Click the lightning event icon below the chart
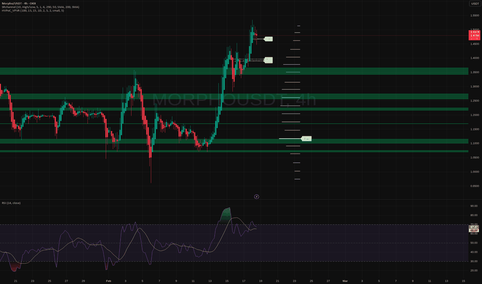Screen dimensions: 482x284 pyautogui.click(x=257, y=197)
